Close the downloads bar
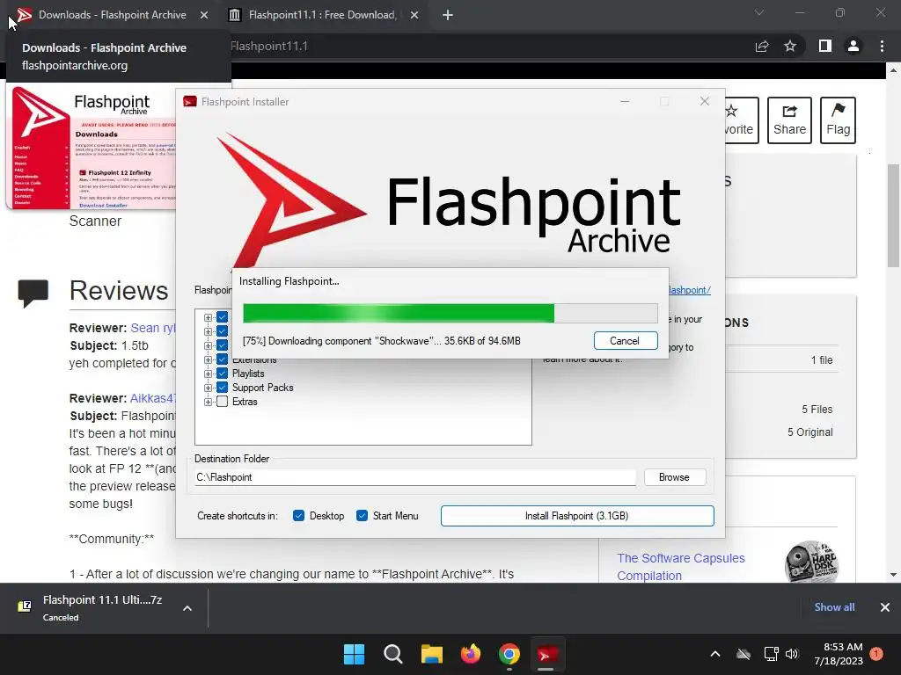901x675 pixels. (885, 607)
